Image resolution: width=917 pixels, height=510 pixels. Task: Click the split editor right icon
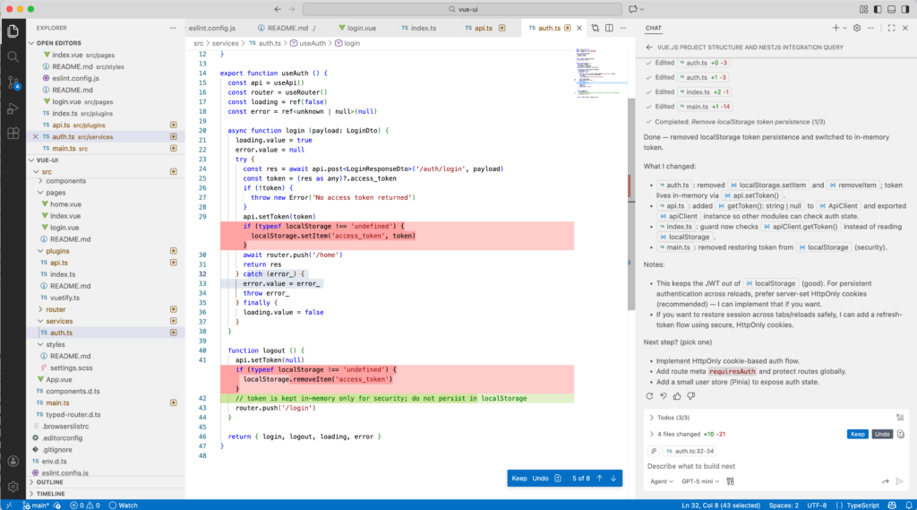610,28
